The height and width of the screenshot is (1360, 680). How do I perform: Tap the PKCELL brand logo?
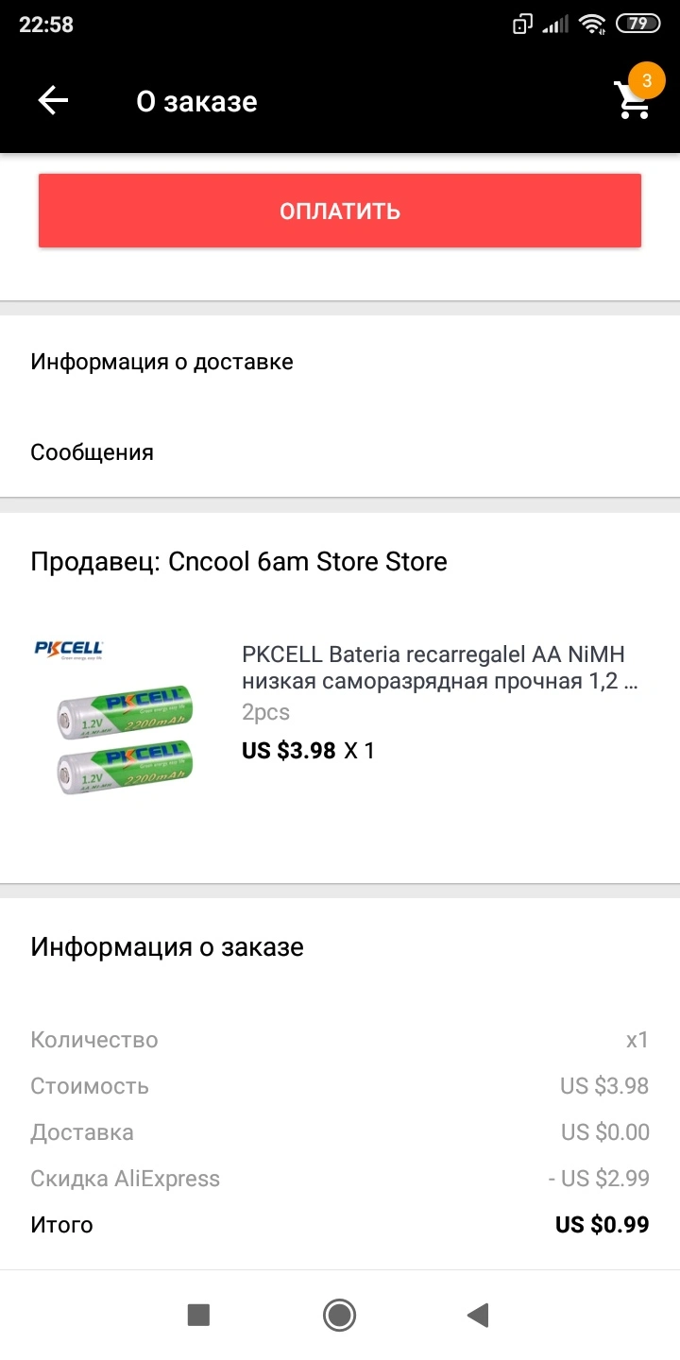coord(68,650)
